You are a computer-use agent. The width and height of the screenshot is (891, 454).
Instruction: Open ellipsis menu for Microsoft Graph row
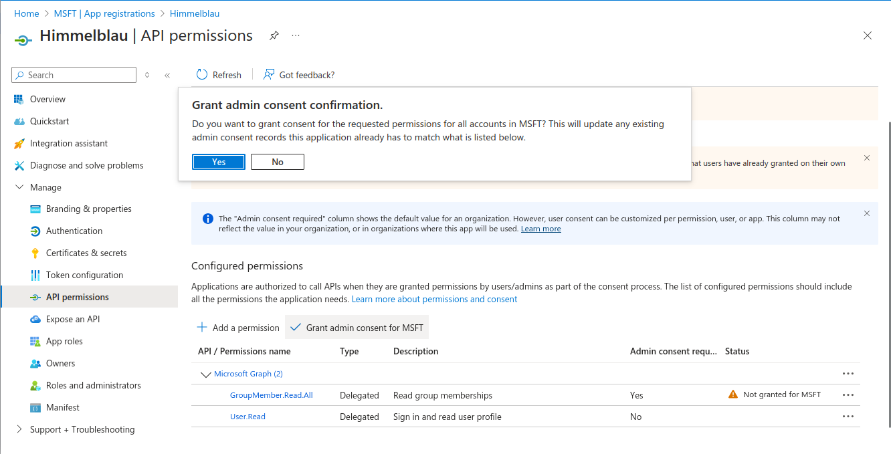[848, 374]
